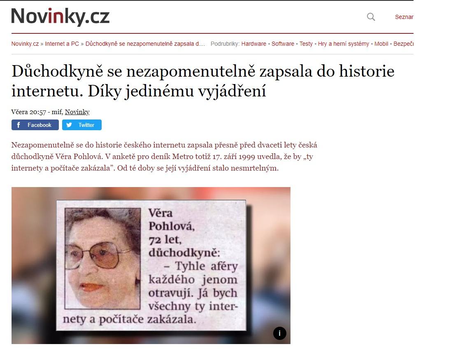This screenshot has height=349, width=474.
Task: Open the search magnifier icon
Action: 371,17
